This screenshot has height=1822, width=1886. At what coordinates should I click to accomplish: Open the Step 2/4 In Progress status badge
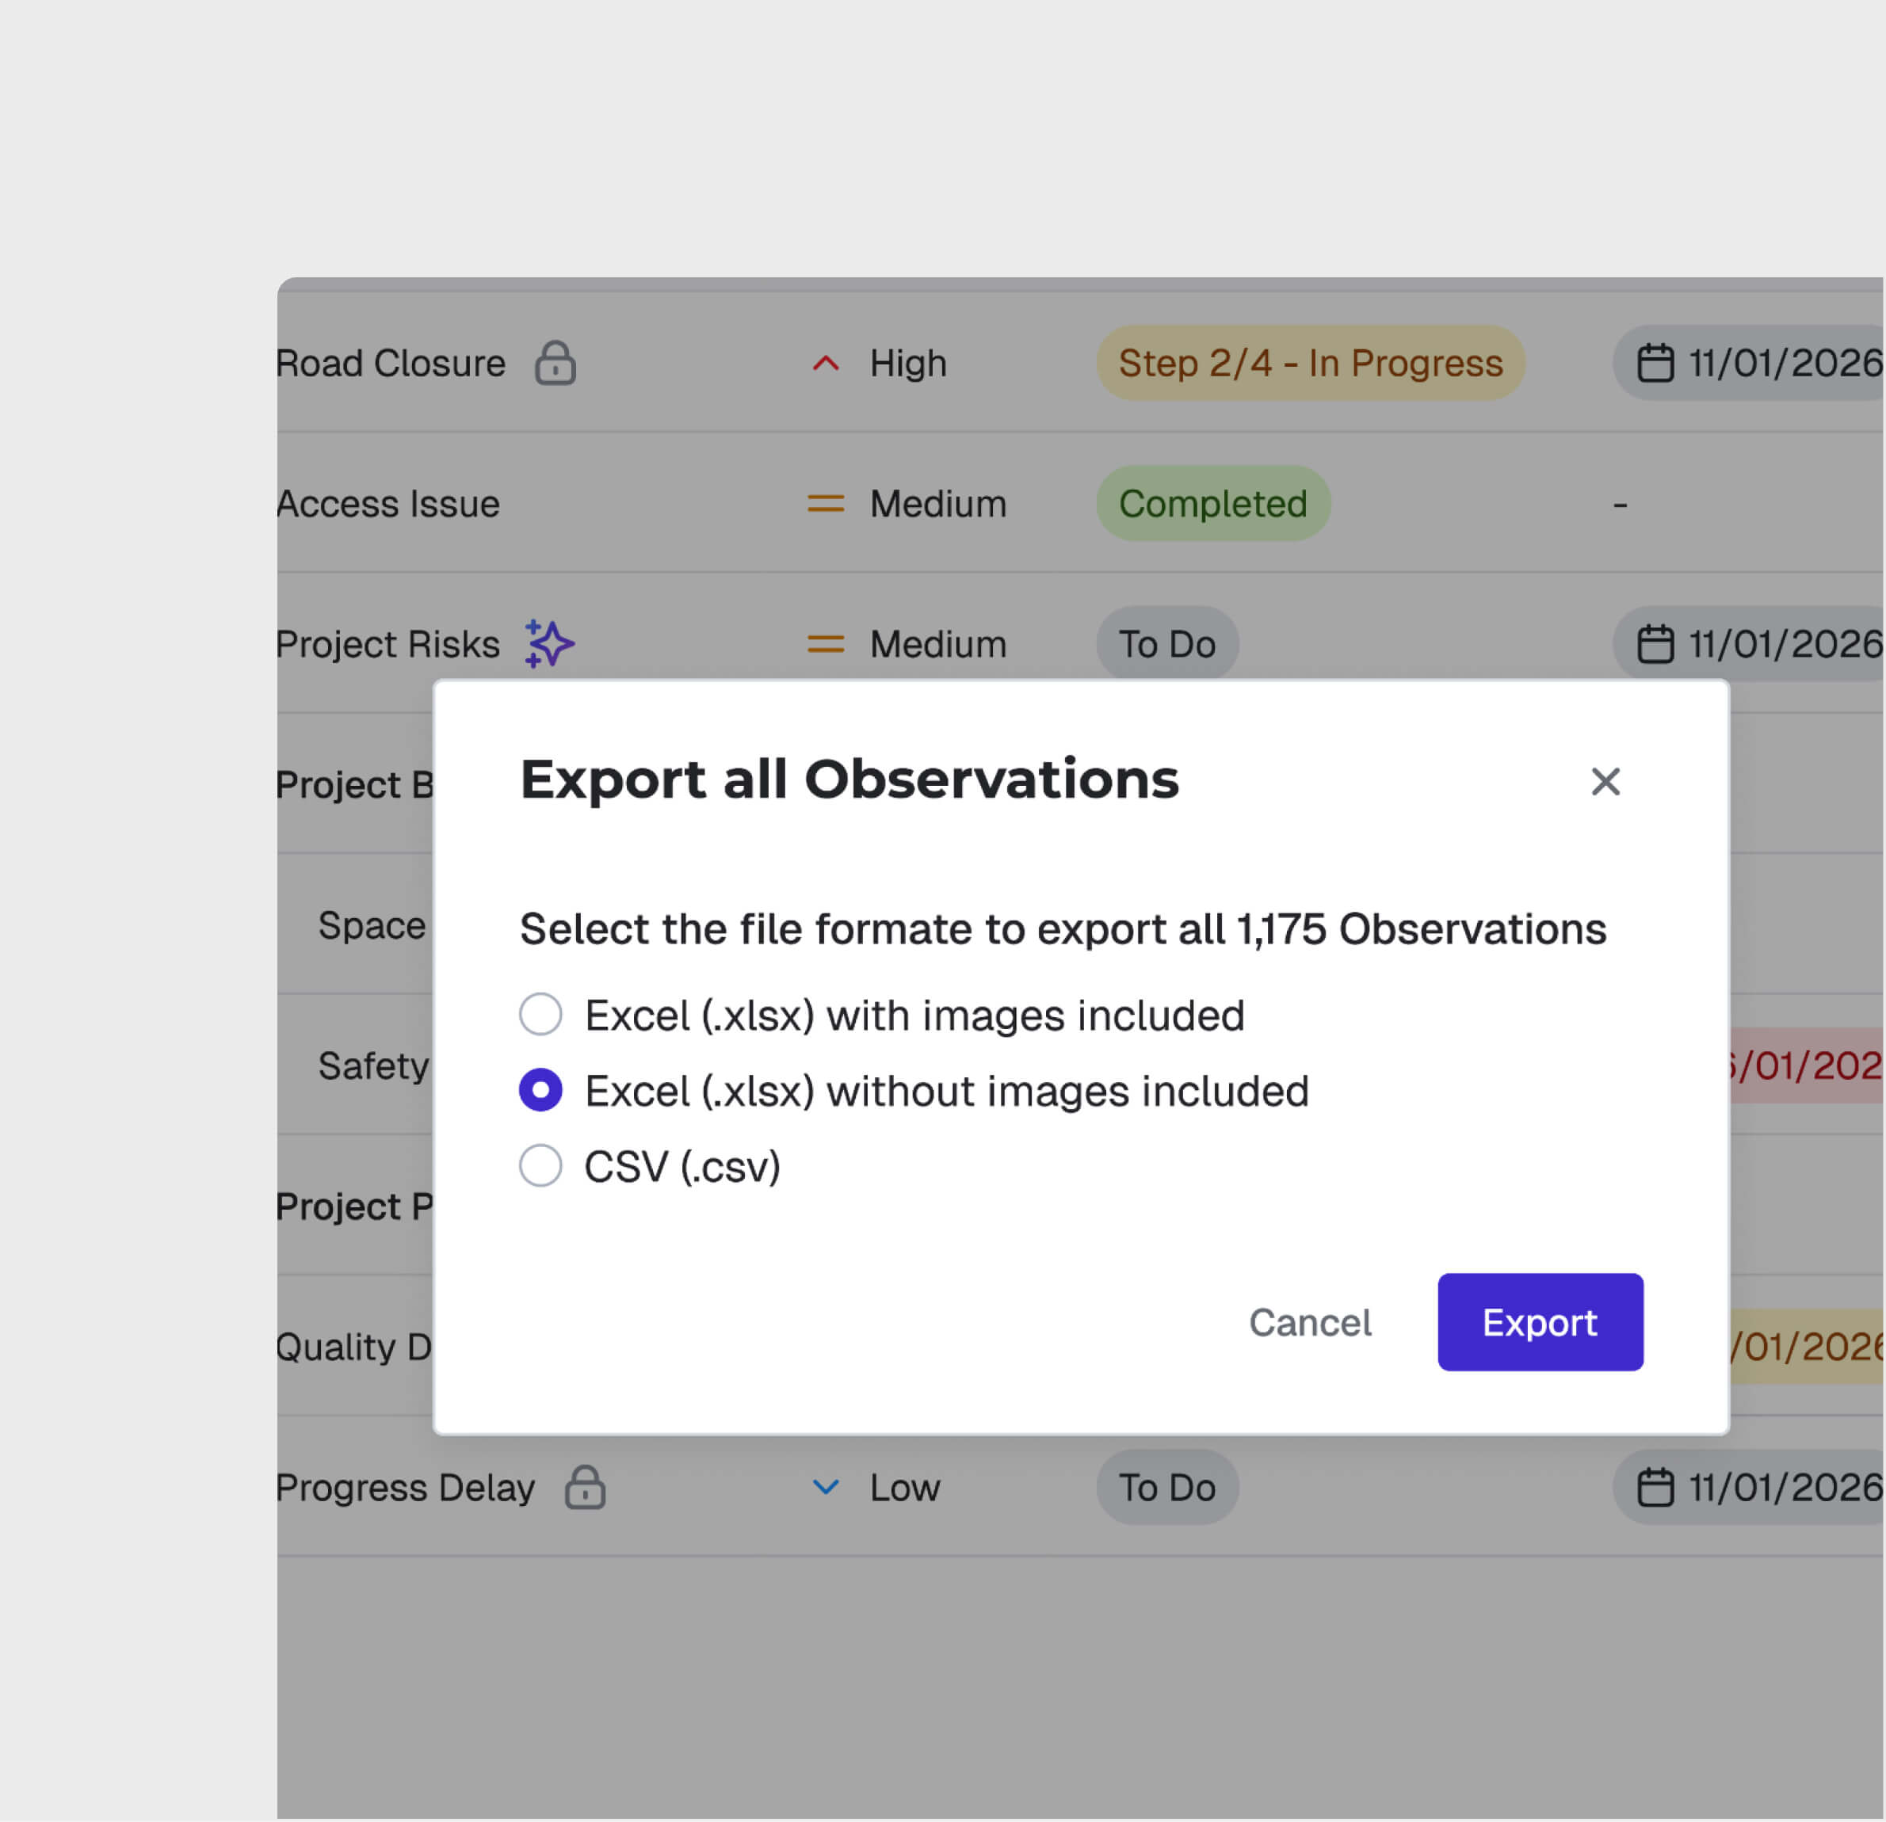[1310, 364]
